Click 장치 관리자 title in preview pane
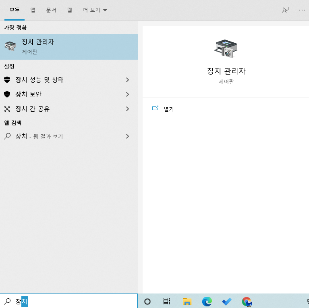This screenshot has width=309, height=308. (226, 71)
